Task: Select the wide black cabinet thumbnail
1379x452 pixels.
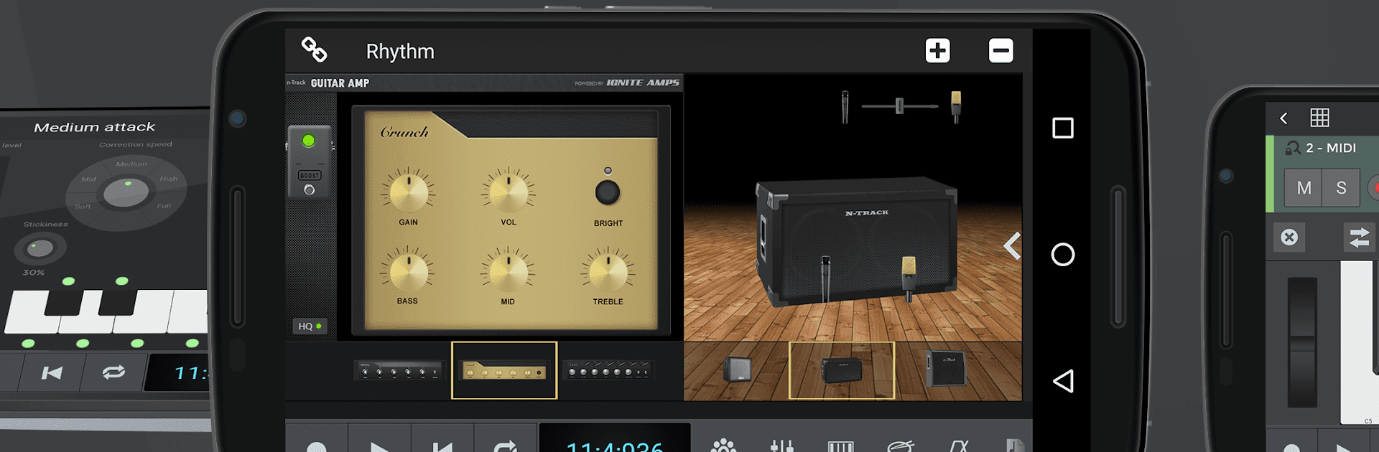Action: 842,371
